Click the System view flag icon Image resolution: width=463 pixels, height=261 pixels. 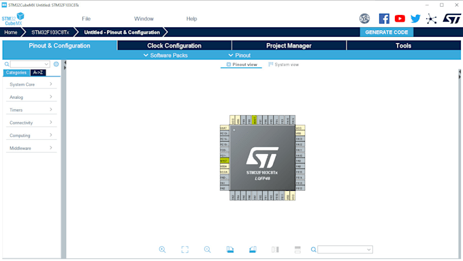coord(270,65)
